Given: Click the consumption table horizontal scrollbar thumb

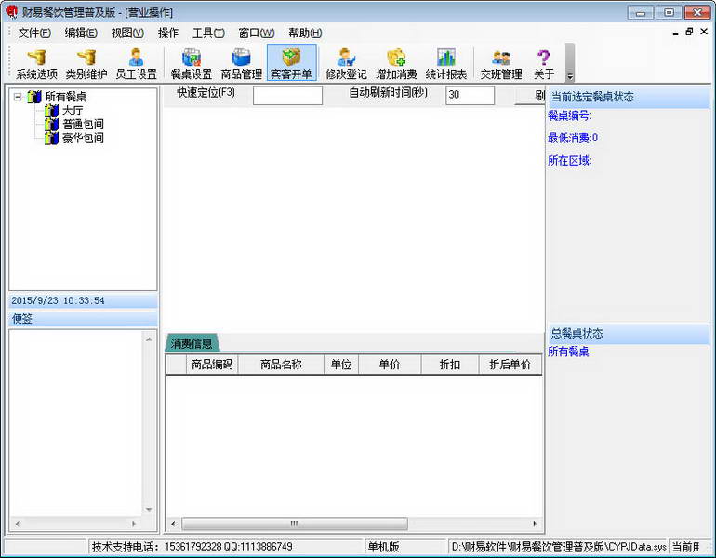Looking at the screenshot, I should pyautogui.click(x=295, y=524).
